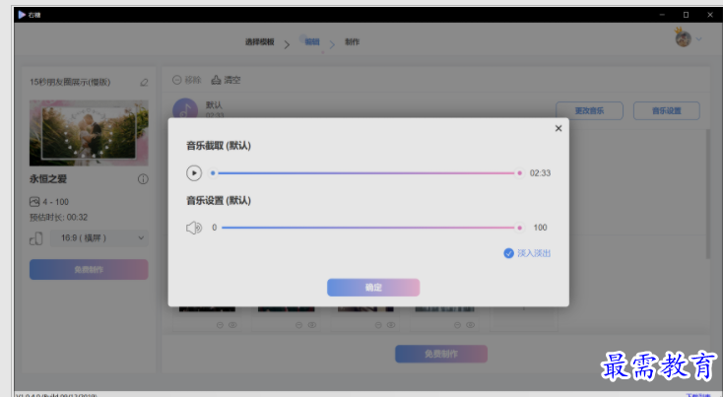Click the 音乐截取 (默认) heading

[x=219, y=146]
